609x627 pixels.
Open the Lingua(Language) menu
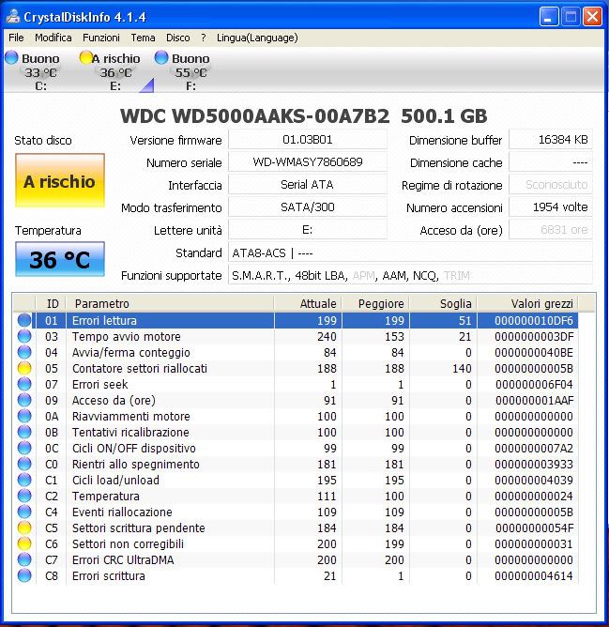pos(257,38)
